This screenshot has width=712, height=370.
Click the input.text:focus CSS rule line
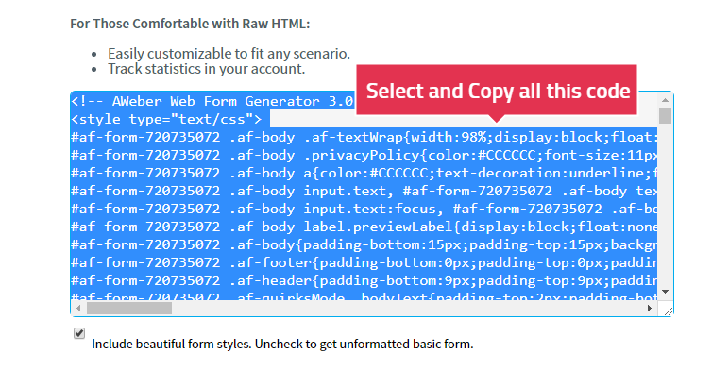click(364, 209)
